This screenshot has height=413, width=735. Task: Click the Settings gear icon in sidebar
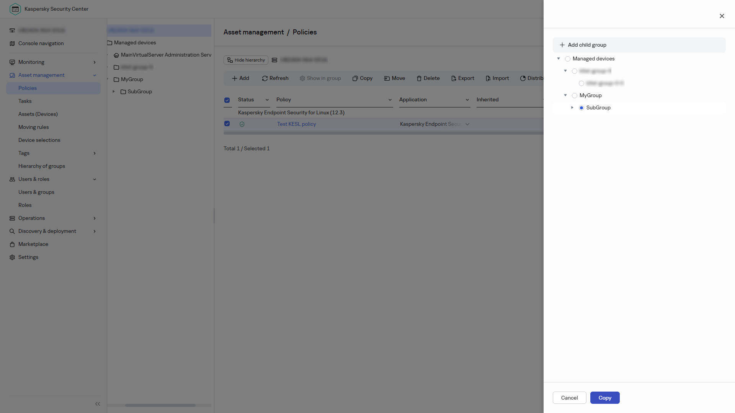[12, 257]
